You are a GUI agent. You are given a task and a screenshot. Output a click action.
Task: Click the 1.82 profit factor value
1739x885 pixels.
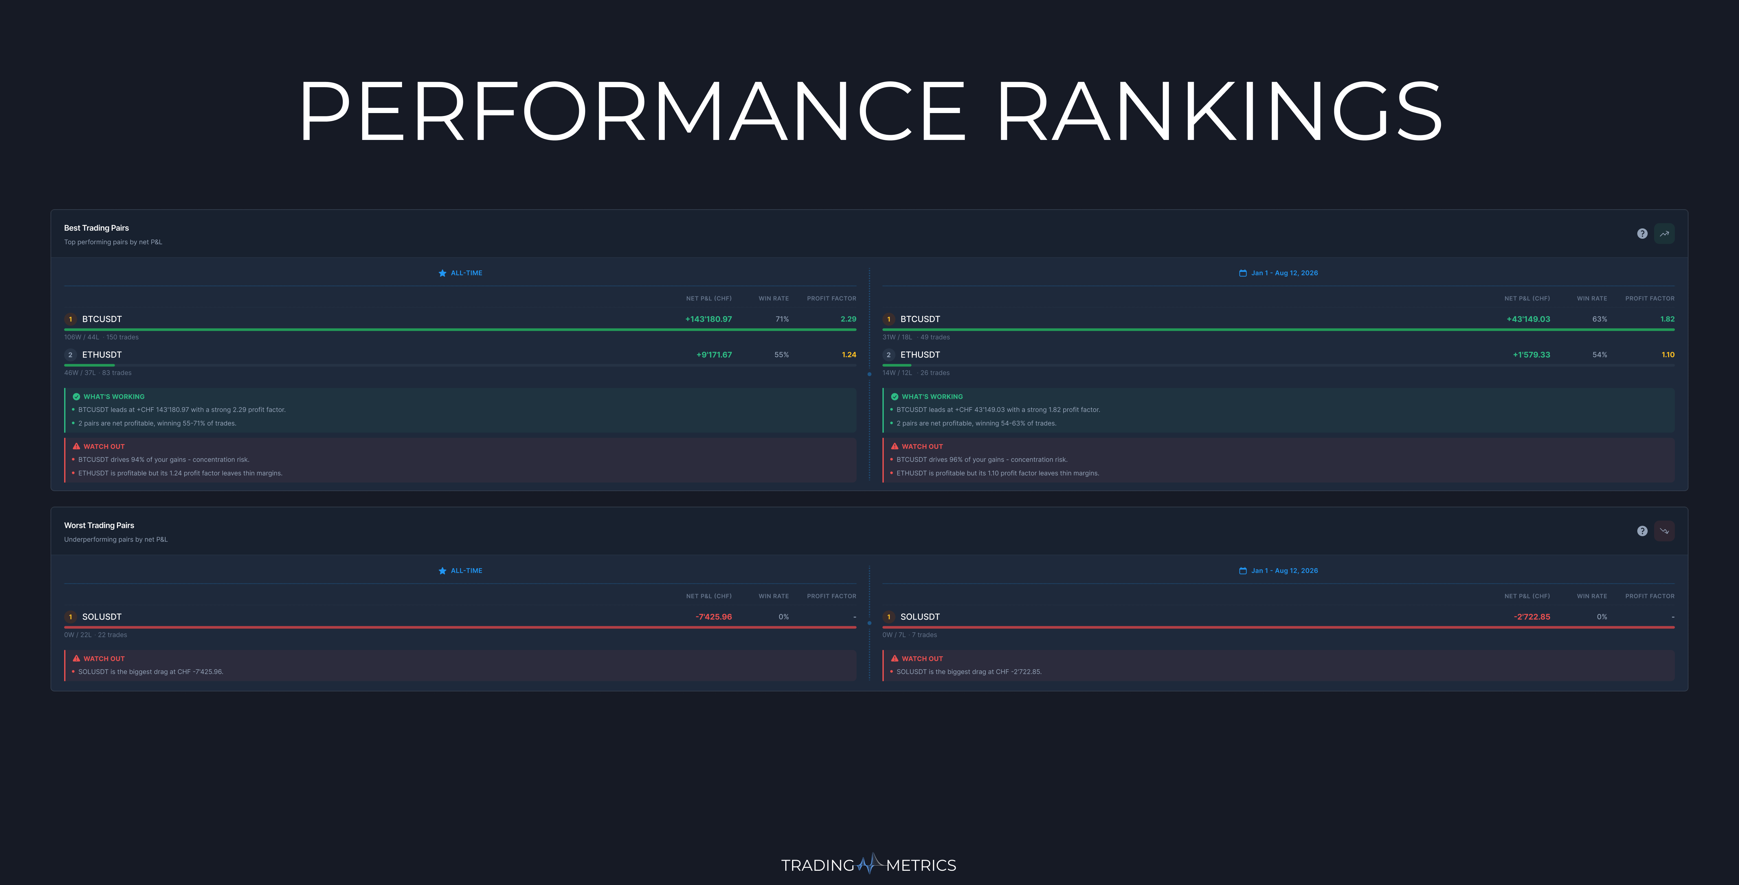[x=1667, y=319]
